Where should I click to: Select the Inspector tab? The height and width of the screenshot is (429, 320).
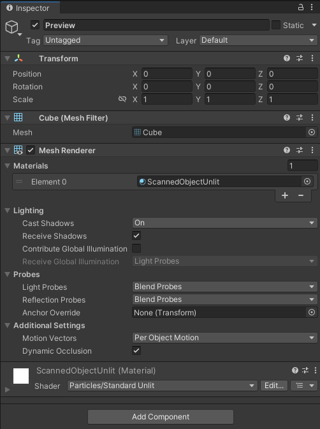[x=30, y=8]
